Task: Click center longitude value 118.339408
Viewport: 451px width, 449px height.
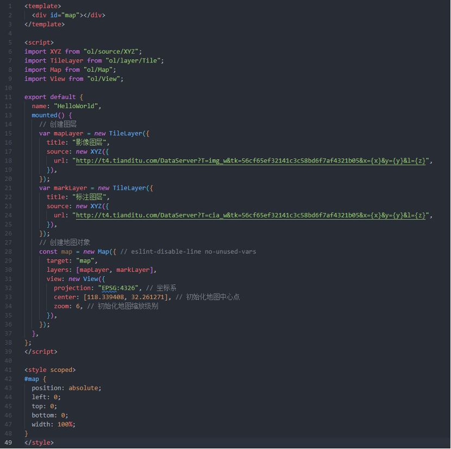Action: coord(105,297)
